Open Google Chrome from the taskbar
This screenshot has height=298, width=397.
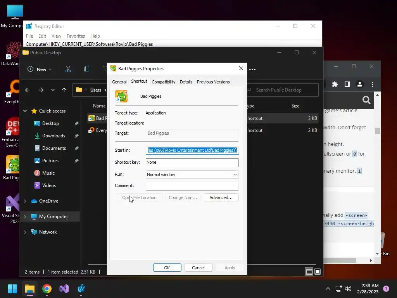[47, 289]
